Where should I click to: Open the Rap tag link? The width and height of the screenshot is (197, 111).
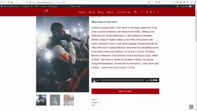[x=96, y=105]
